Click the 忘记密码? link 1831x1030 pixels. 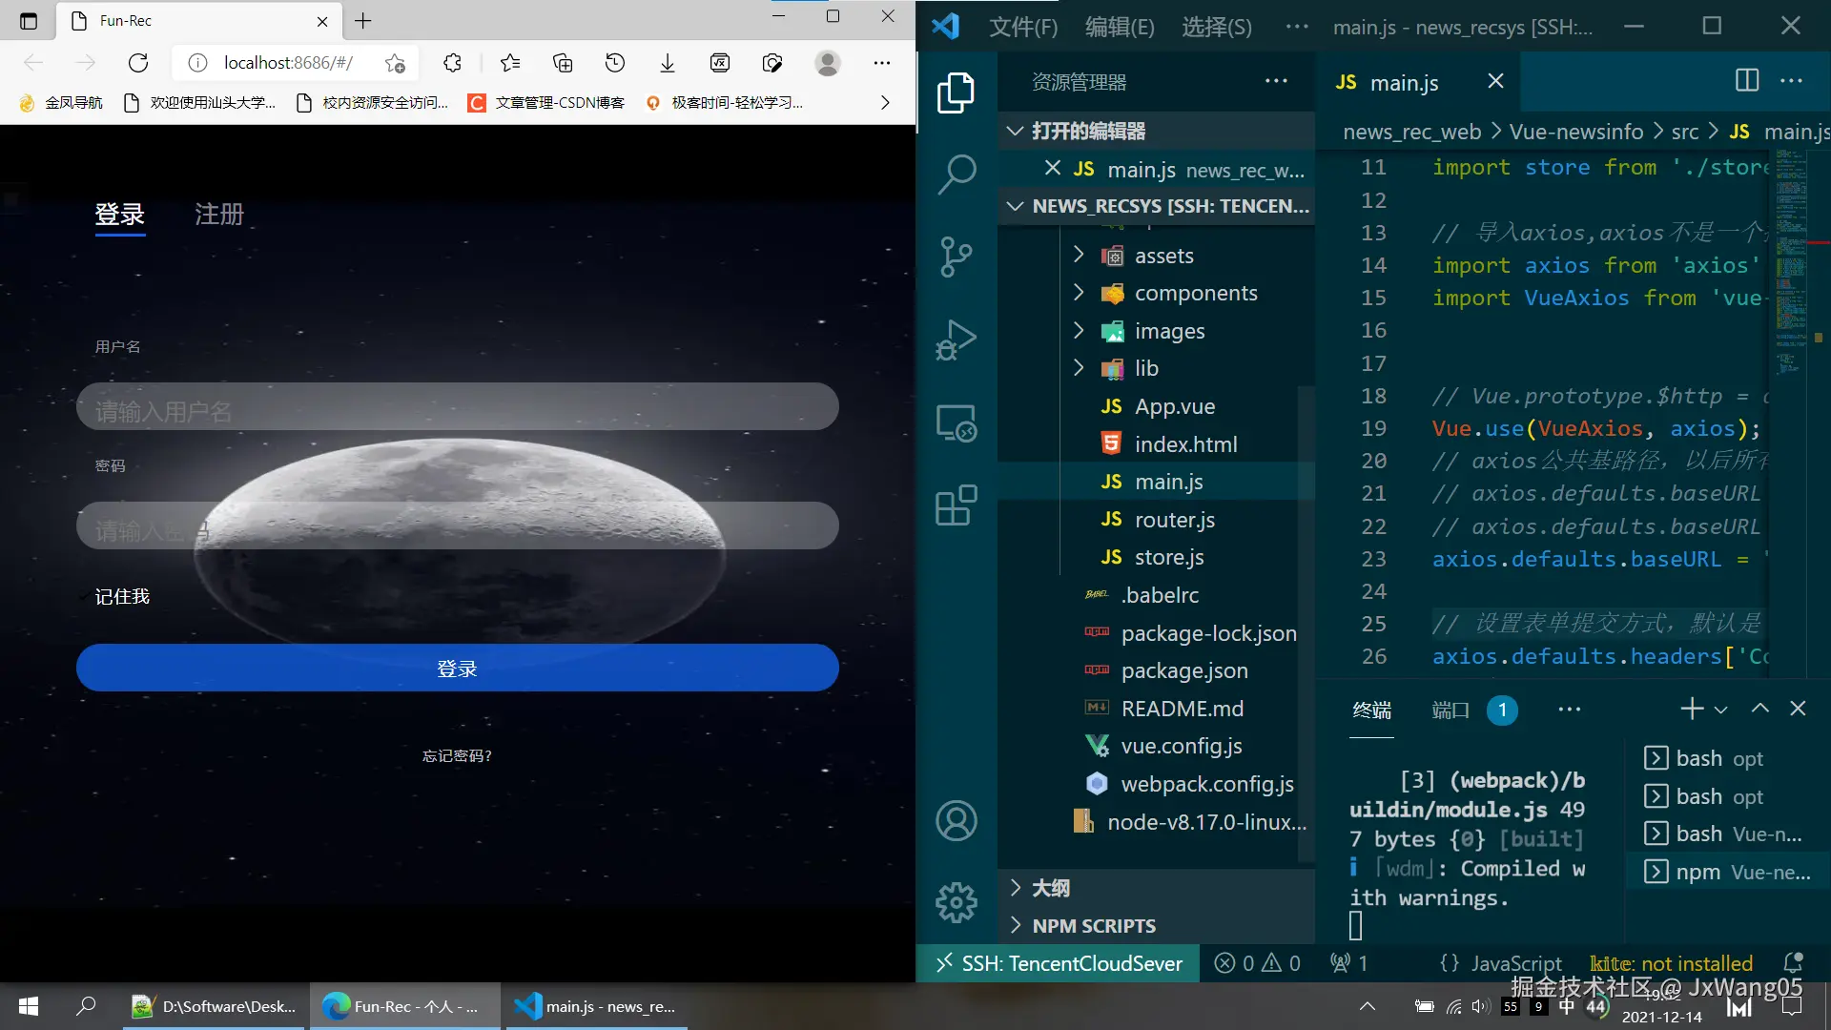coord(457,755)
